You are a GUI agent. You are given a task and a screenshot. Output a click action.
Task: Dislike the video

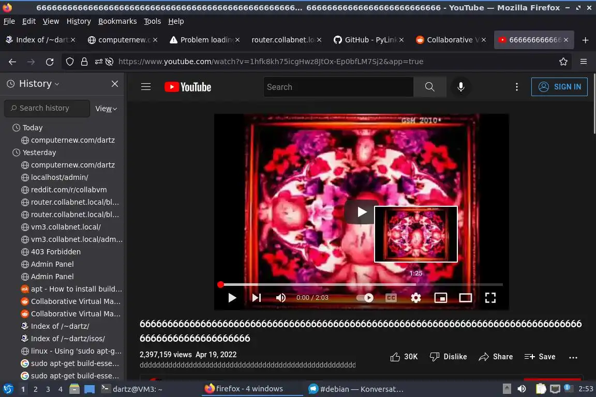point(448,357)
